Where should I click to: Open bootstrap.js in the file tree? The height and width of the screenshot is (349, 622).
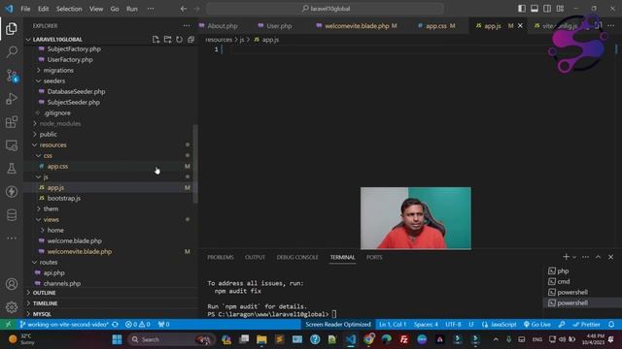64,198
